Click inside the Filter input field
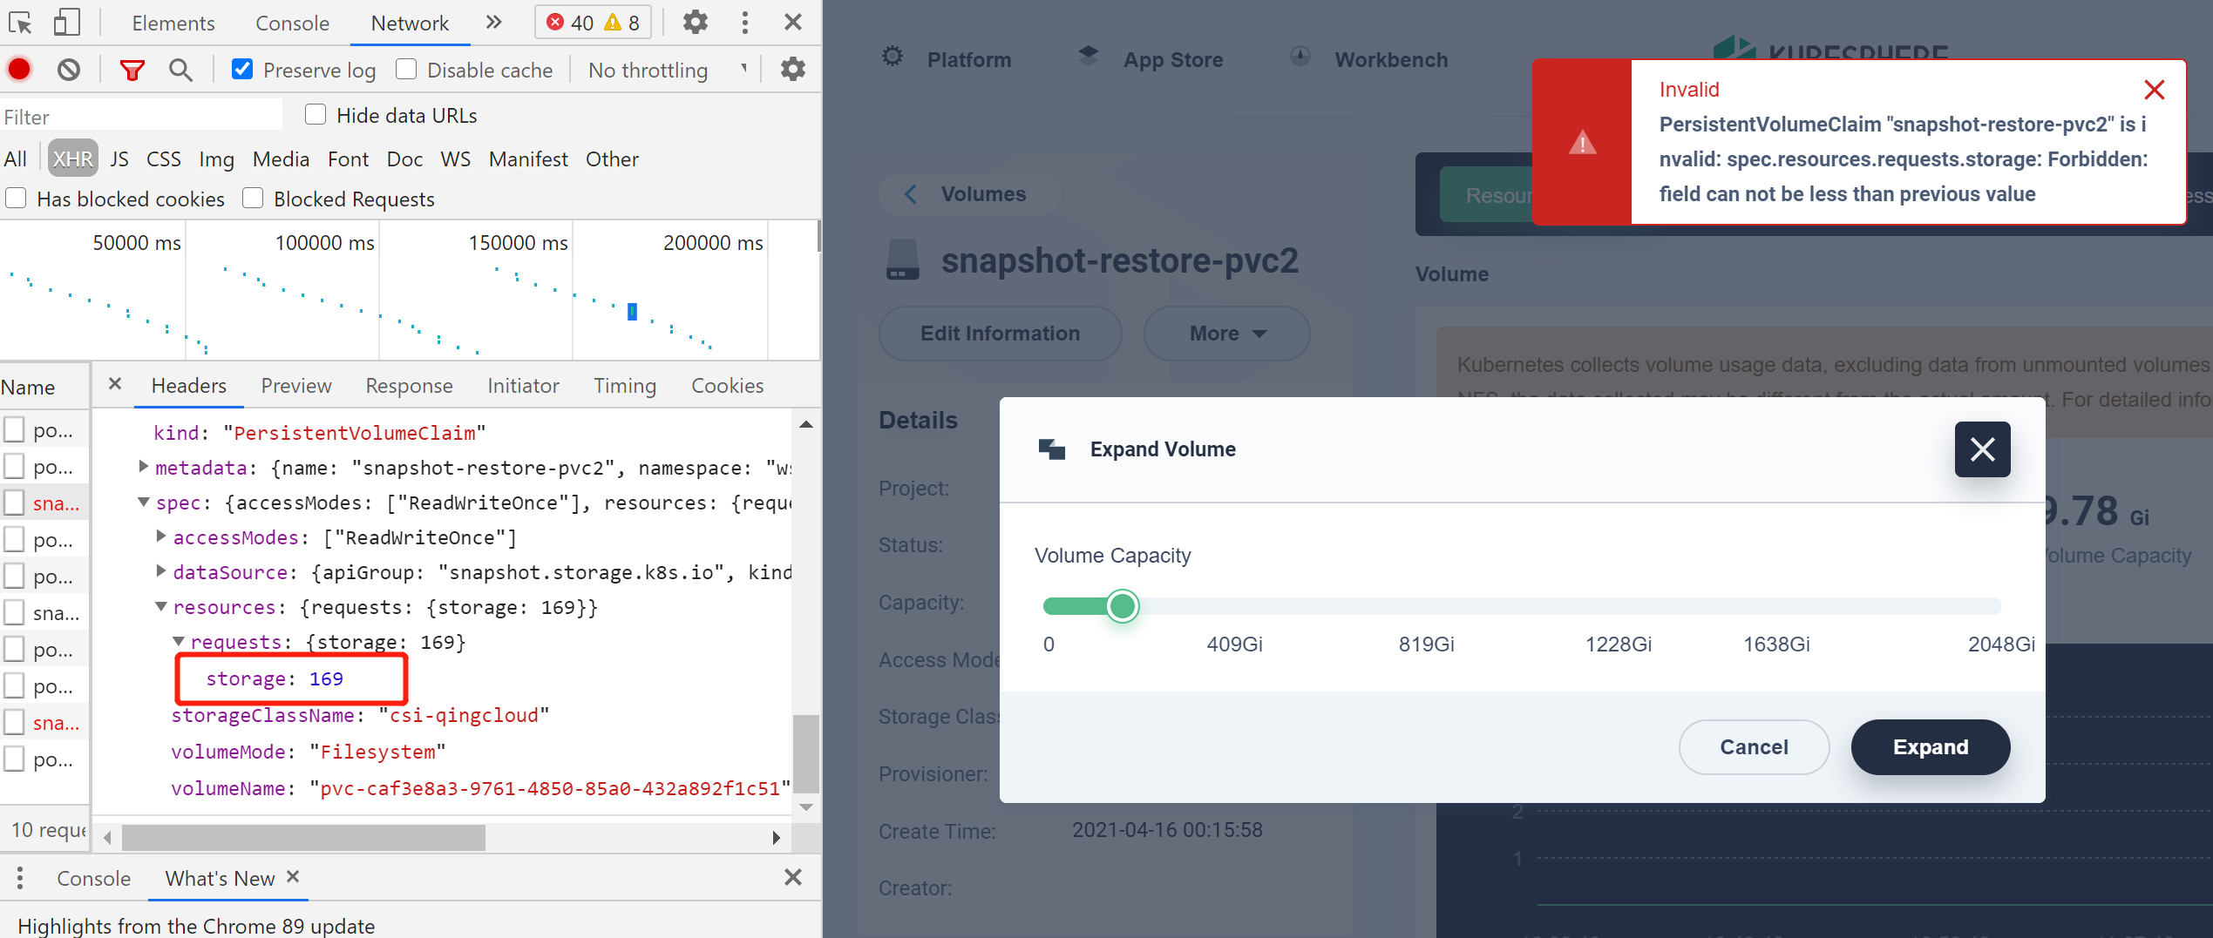The width and height of the screenshot is (2213, 938). pyautogui.click(x=139, y=115)
